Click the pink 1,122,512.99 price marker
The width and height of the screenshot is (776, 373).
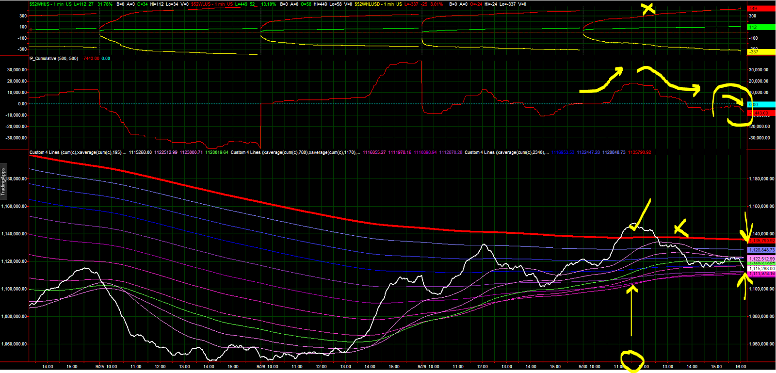(761, 259)
